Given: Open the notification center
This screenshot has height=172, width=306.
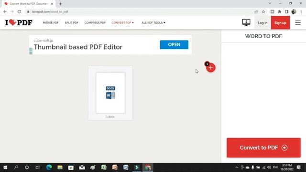Looking at the screenshot, I should pyautogui.click(x=298, y=167).
